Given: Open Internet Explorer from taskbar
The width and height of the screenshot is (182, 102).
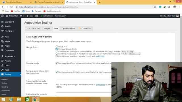Looking at the screenshot, I should [x=11, y=99].
